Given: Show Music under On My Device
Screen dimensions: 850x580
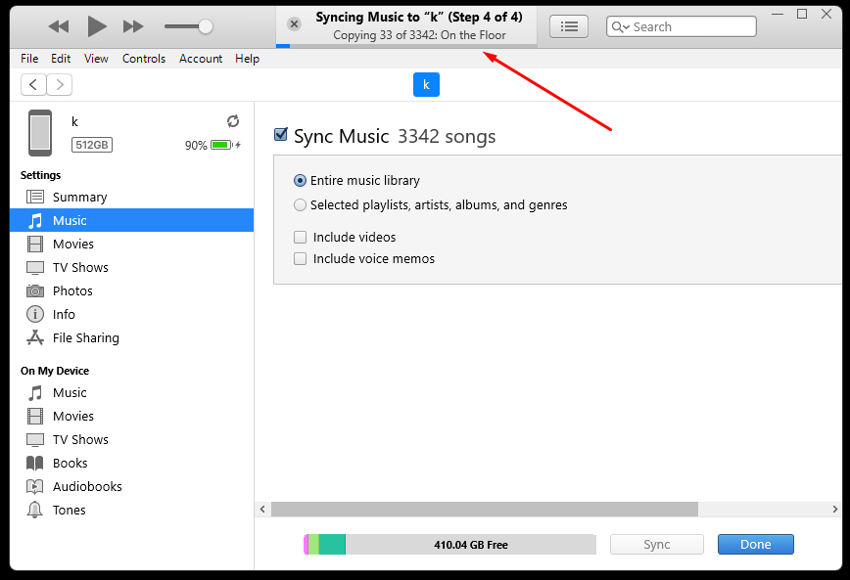Looking at the screenshot, I should tap(132, 392).
